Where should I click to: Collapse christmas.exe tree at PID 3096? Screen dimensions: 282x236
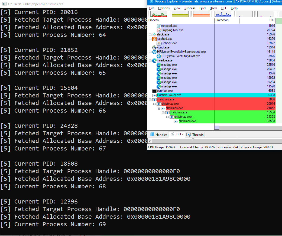(150, 100)
